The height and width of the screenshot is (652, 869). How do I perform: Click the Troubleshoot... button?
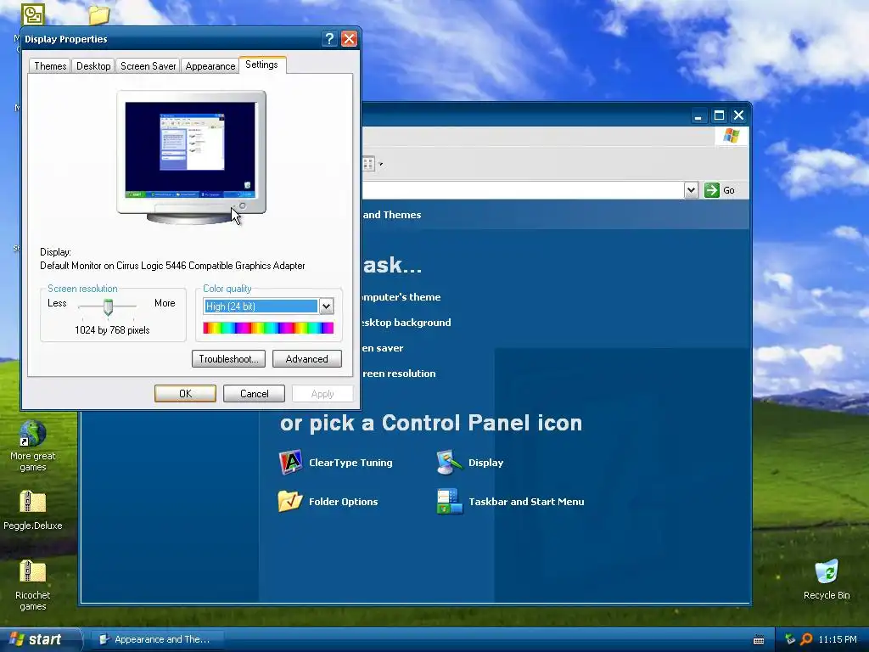click(228, 359)
